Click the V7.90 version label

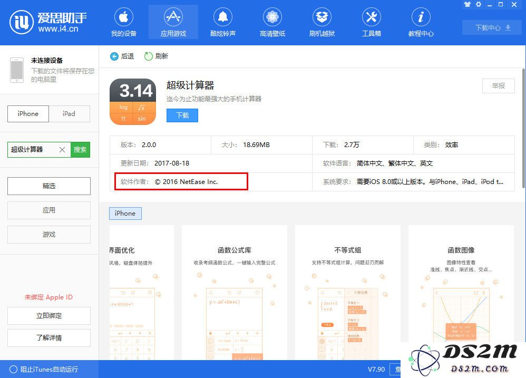pyautogui.click(x=376, y=369)
